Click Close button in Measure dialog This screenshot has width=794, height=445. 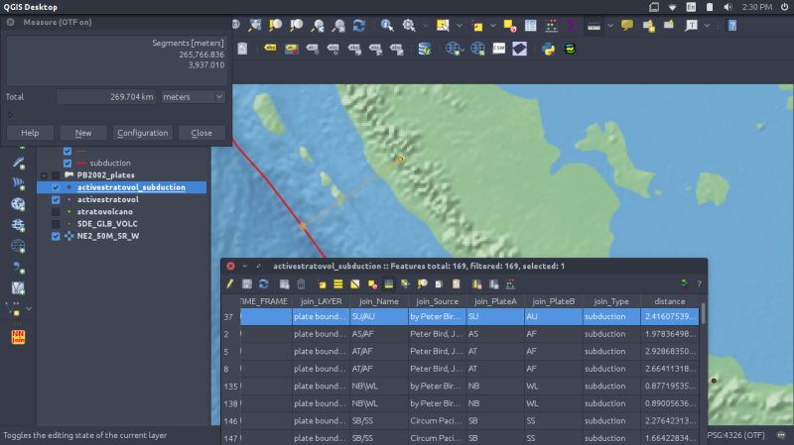coord(201,133)
